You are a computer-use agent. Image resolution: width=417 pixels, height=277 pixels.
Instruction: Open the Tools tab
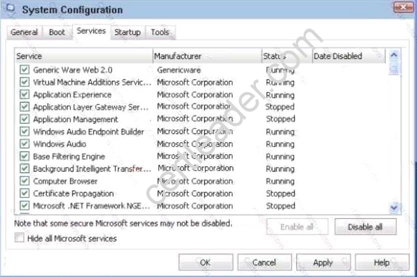click(x=160, y=32)
